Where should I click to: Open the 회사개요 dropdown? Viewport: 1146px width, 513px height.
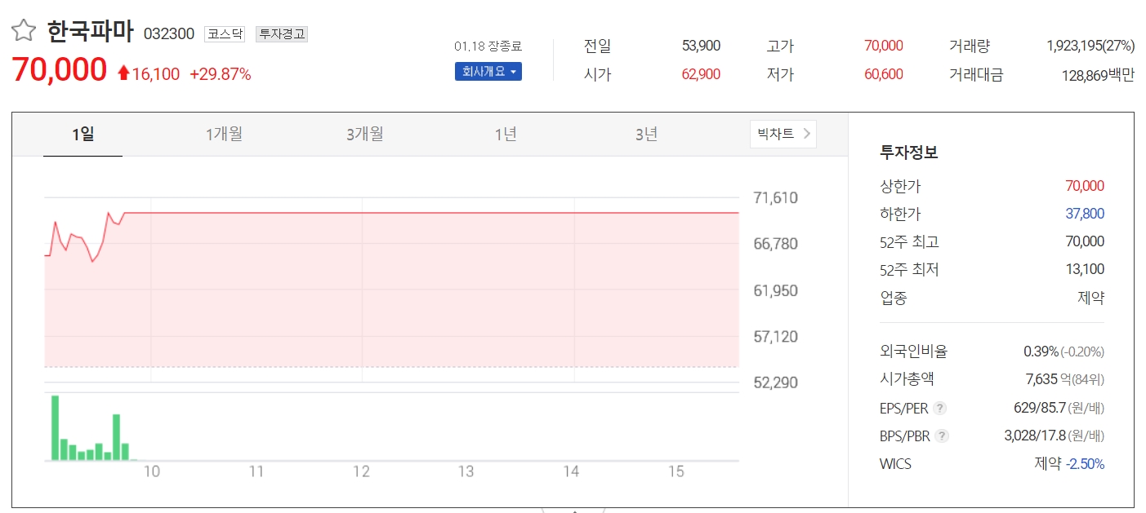click(x=488, y=71)
